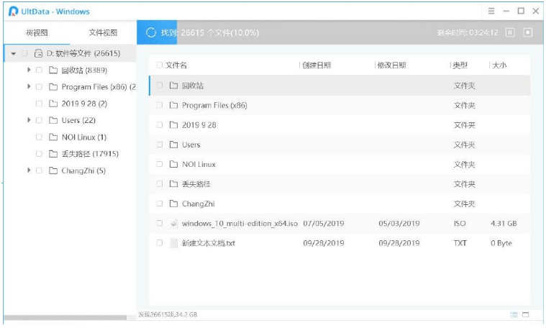Check the D: 软件等文件 drive checkbox in tree
Viewport: 546px width, 328px height.
[24, 54]
